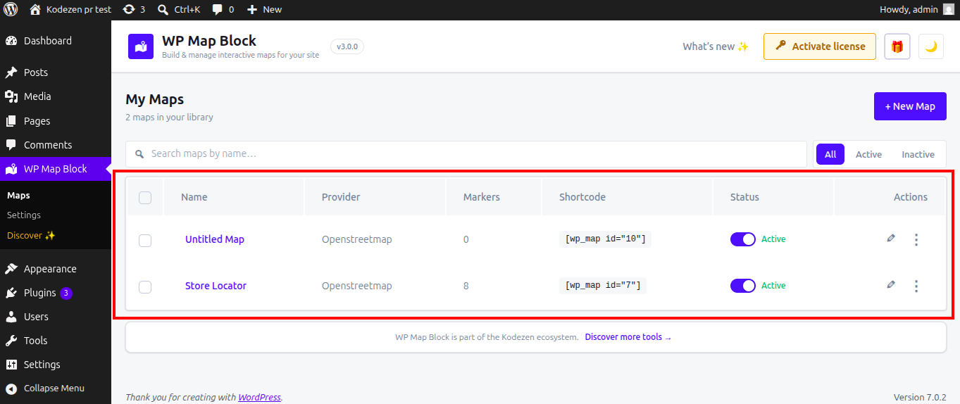Screen dimensions: 960x404
Task: Select the Active filter tab
Action: coord(868,154)
